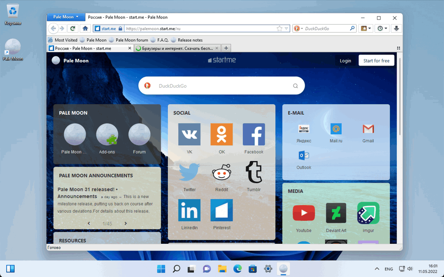The image size is (444, 277).
Task: Open the OK (Odnoklassniki) tile
Action: click(x=222, y=134)
